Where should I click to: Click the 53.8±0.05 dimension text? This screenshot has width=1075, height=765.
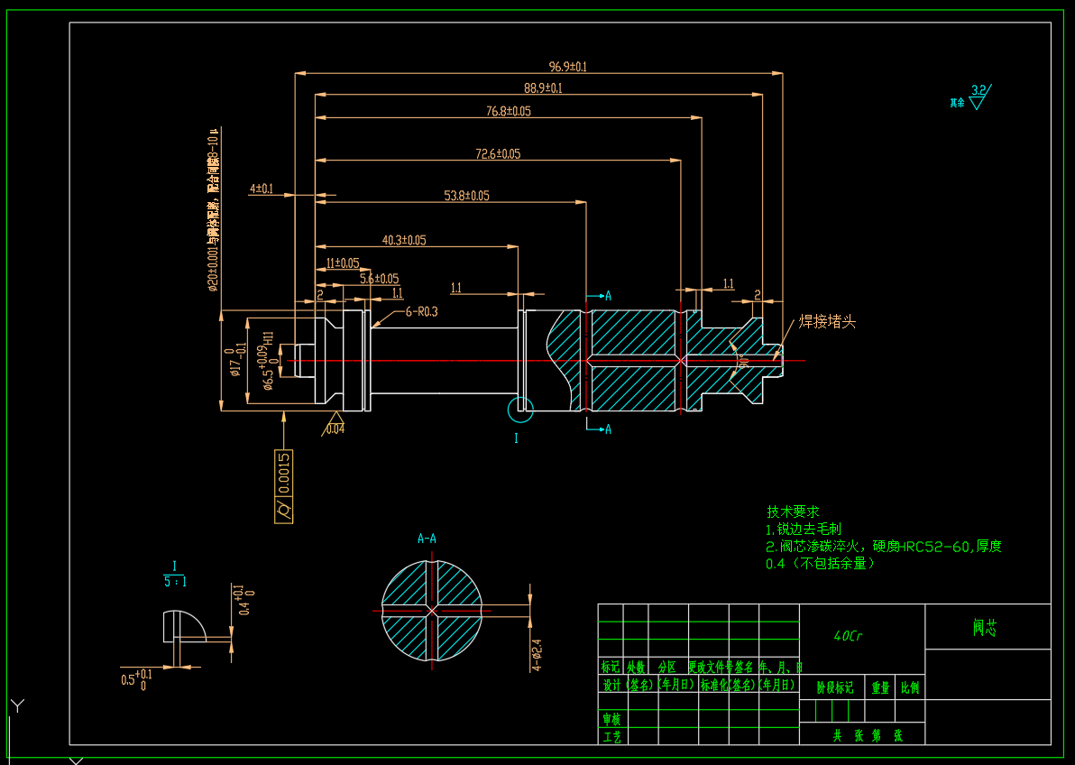(x=466, y=196)
